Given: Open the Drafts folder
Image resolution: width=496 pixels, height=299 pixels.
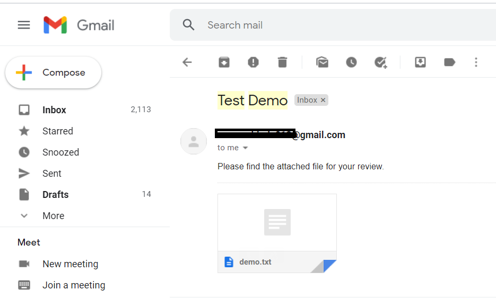Looking at the screenshot, I should pos(55,195).
